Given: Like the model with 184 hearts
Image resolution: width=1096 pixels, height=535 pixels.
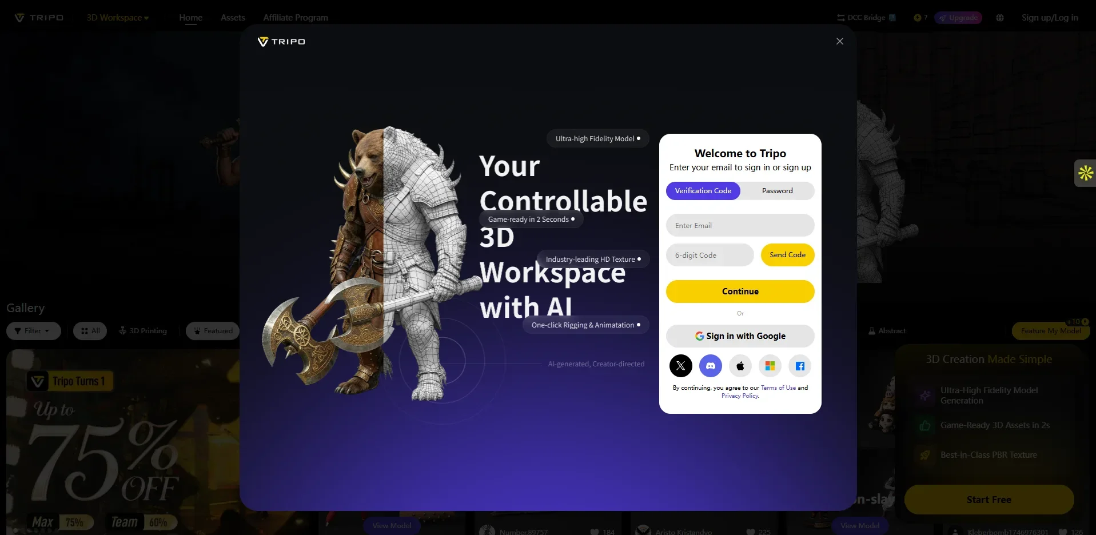Looking at the screenshot, I should 594,532.
